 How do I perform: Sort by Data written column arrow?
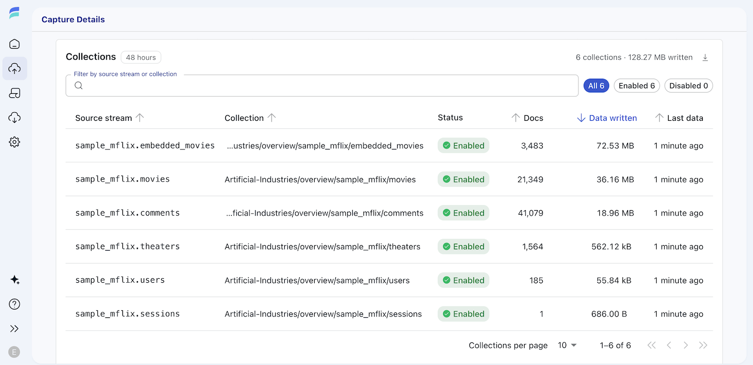[581, 118]
